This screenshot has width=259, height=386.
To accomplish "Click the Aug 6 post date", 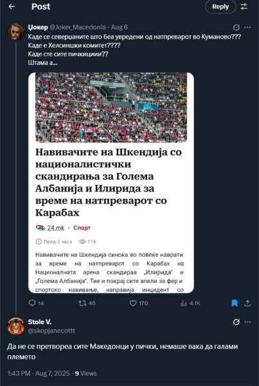I will coord(119,27).
